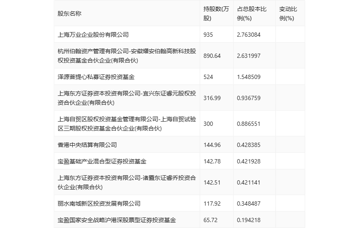The height and width of the screenshot is (228, 359).
Task: Select the 65.72 shareholding value
Action: 210,220
